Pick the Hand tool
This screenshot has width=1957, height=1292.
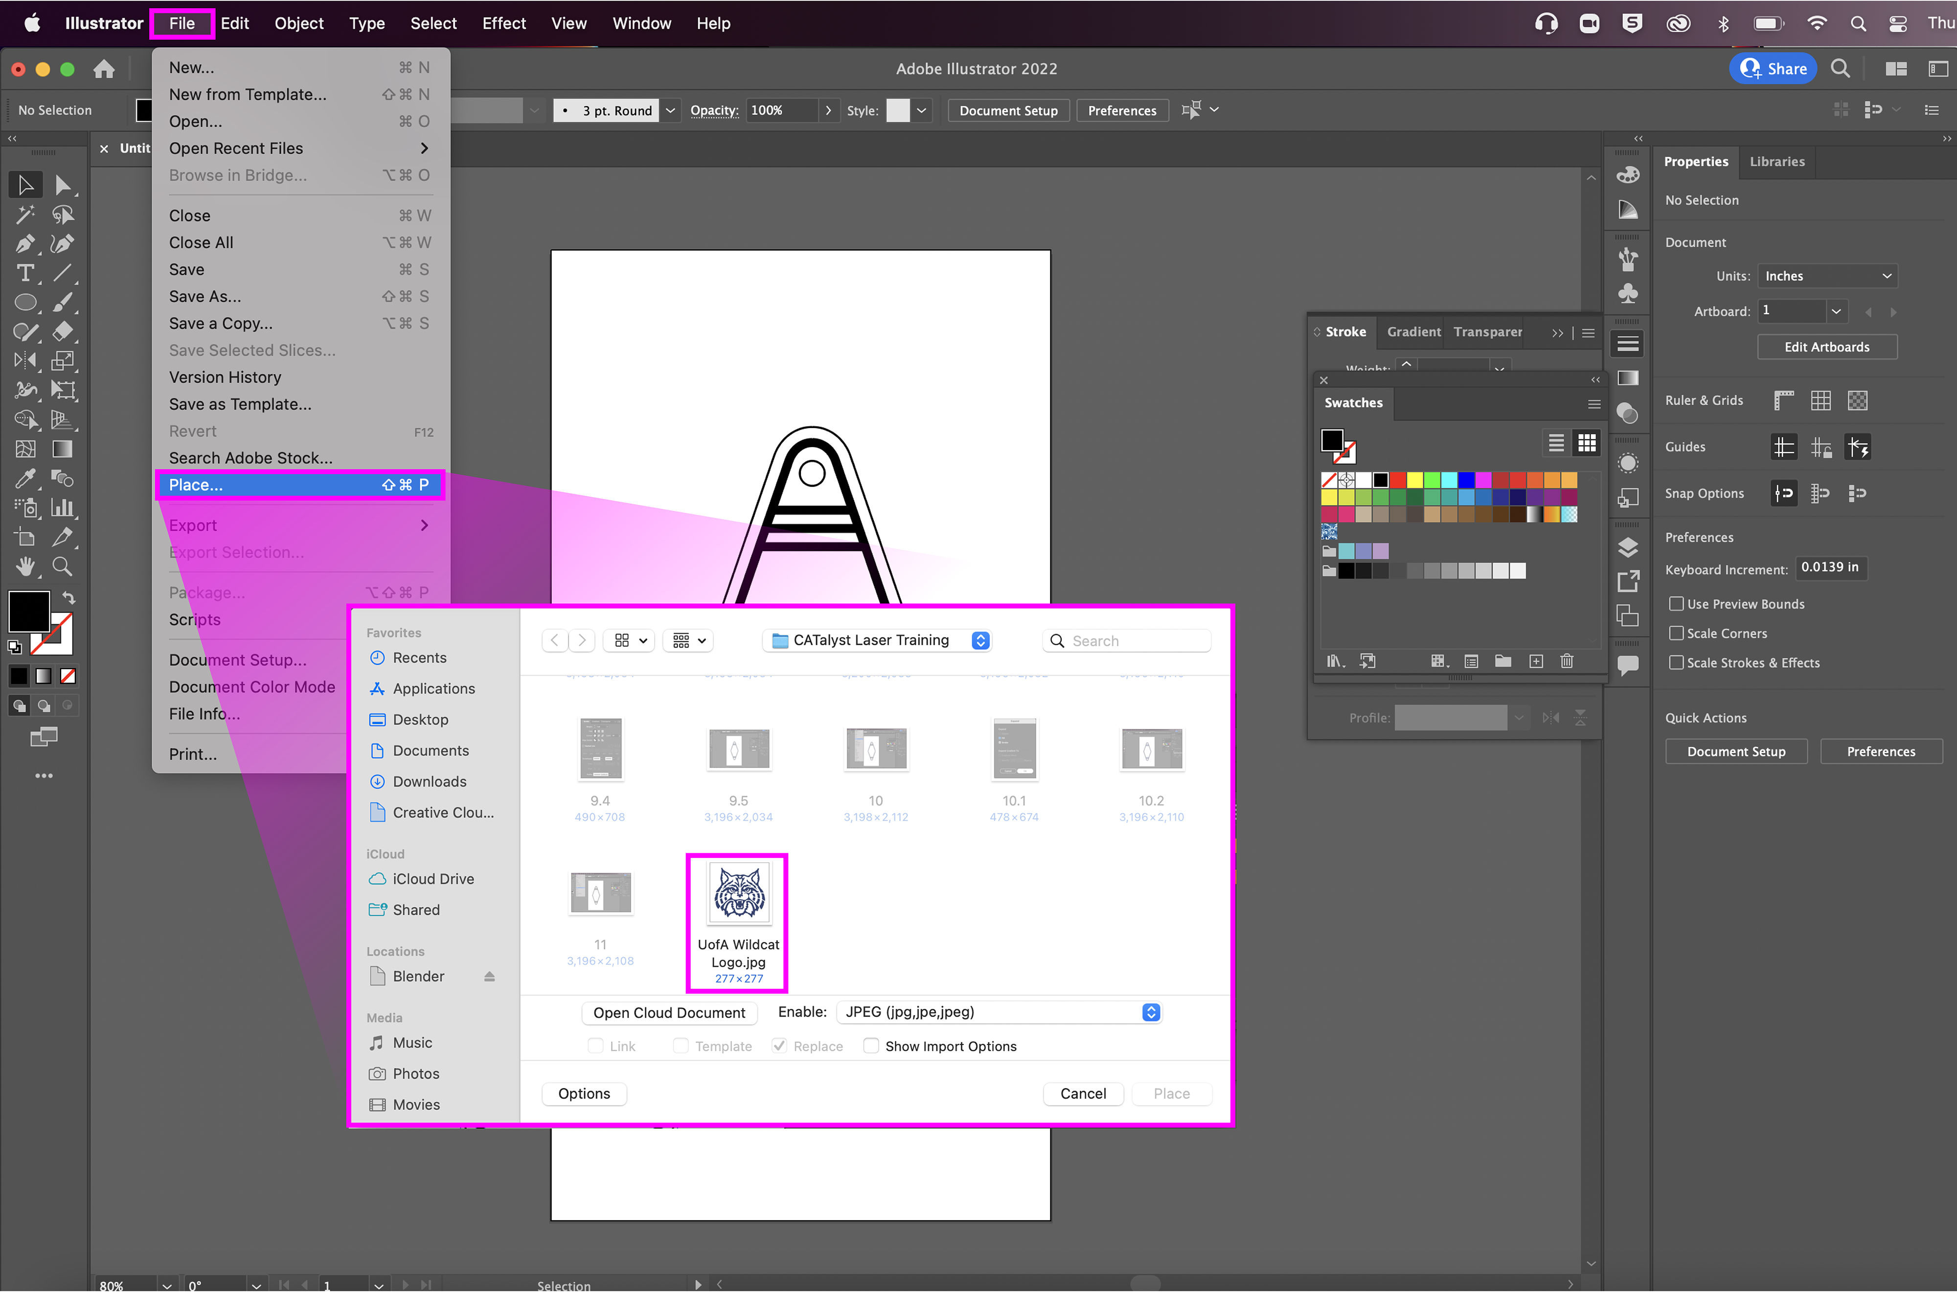25,566
